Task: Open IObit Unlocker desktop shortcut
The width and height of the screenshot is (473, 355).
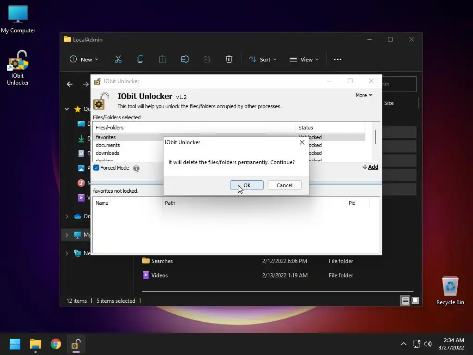Action: pos(18,68)
